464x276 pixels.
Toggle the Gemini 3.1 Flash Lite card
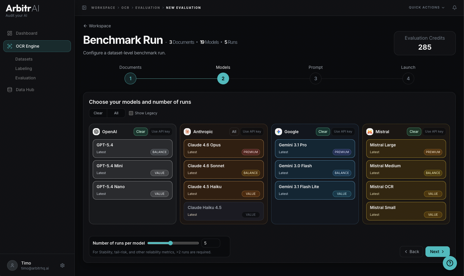tap(315, 190)
